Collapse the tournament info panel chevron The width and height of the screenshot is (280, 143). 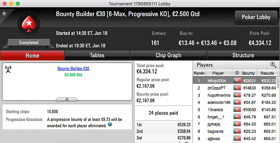point(67,99)
